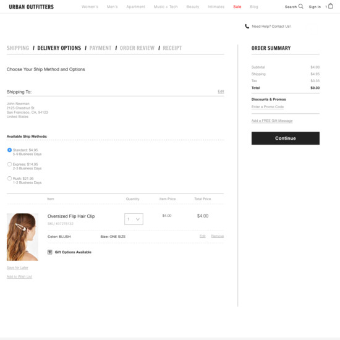The width and height of the screenshot is (340, 340).
Task: Select Rush $21.95 shipping method
Action: pos(9,179)
